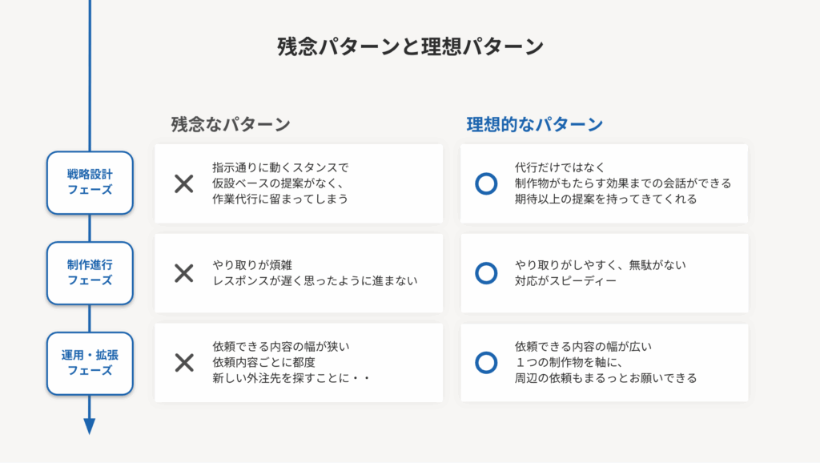Screen dimensions: 820x463
Task: Click the title 残念パターンと理想パターン
Action: tap(411, 46)
